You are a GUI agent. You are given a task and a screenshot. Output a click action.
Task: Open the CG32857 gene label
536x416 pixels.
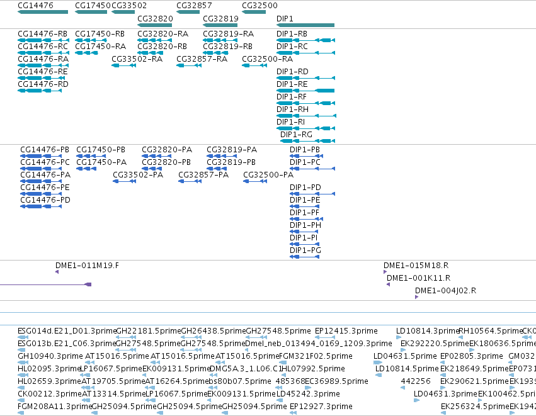194,6
